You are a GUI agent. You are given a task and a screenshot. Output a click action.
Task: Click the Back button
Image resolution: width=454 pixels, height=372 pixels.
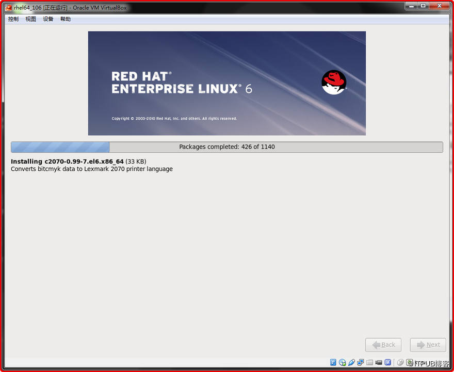[383, 345]
